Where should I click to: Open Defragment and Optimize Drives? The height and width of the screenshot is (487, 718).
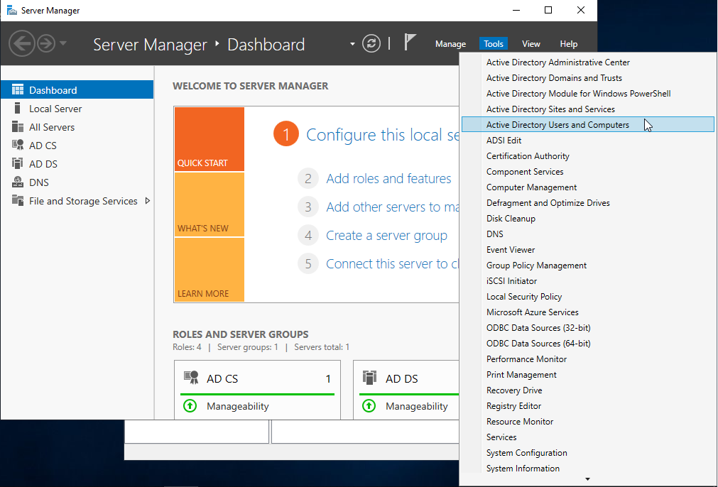tap(587, 203)
